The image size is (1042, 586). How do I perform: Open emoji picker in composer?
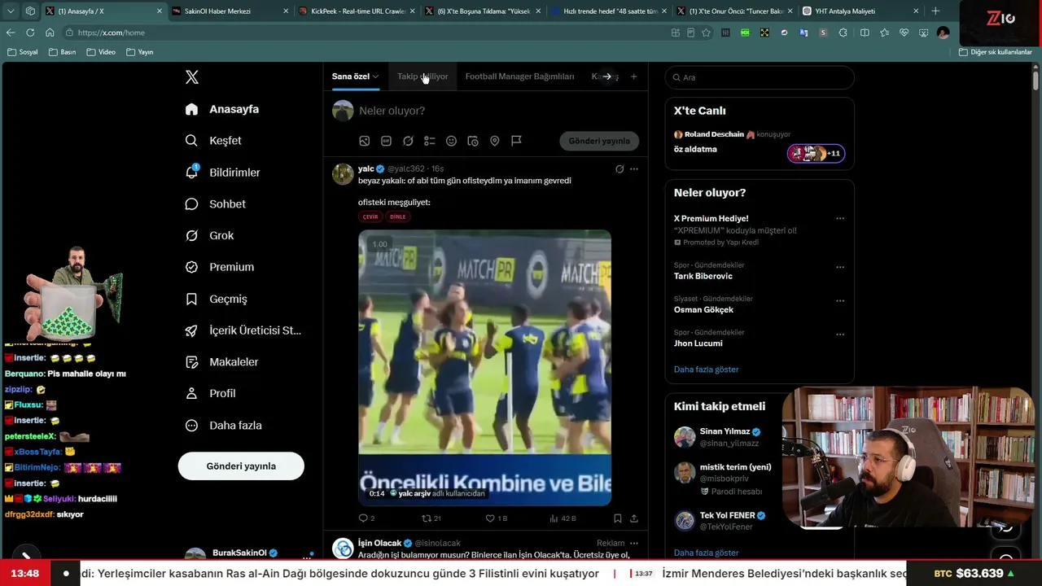(x=451, y=141)
